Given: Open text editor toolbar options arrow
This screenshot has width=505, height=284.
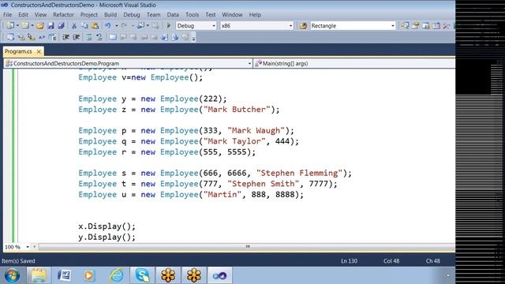Looking at the screenshot, I should coord(194,39).
